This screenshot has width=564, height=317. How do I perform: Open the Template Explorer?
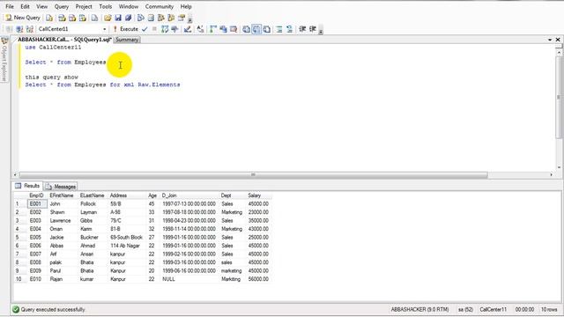pos(171,18)
